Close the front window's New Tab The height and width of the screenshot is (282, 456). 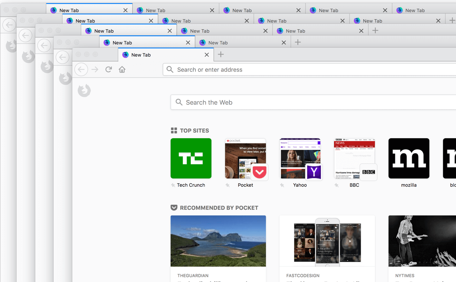point(207,55)
